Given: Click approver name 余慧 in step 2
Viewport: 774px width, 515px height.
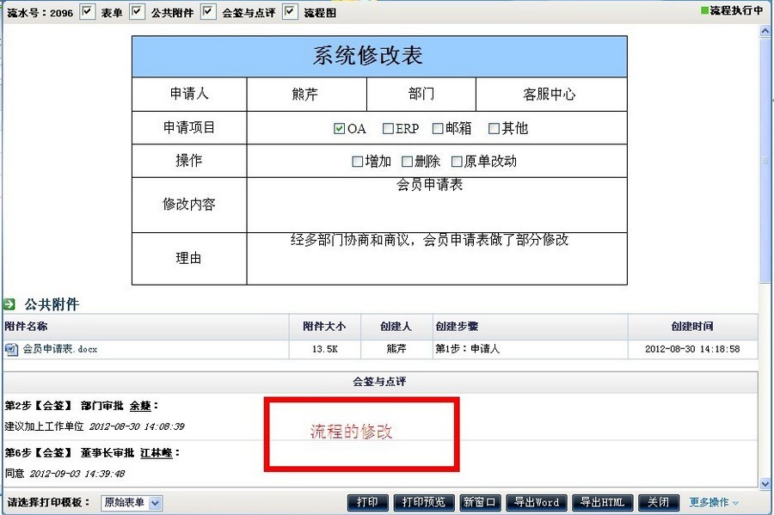Looking at the screenshot, I should [x=140, y=406].
